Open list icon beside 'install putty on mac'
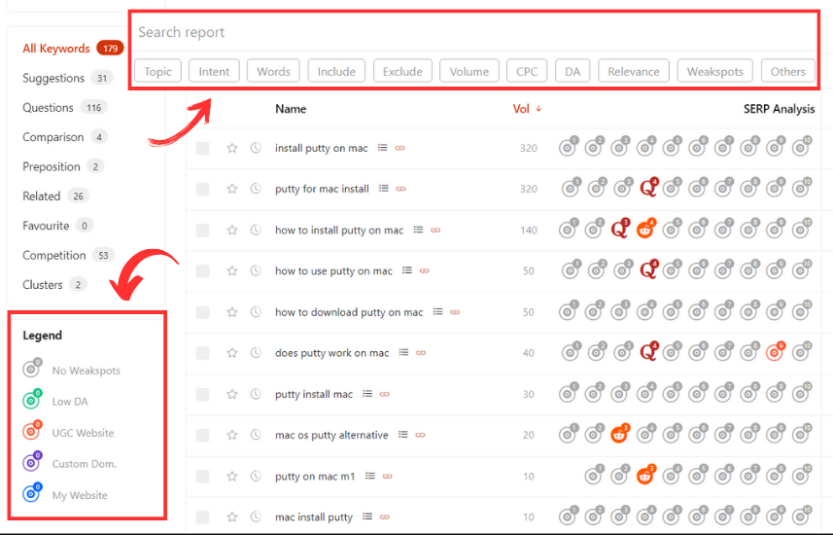833x535 pixels. click(383, 148)
